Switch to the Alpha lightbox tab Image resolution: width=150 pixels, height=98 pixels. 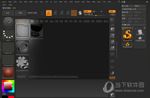point(51,21)
